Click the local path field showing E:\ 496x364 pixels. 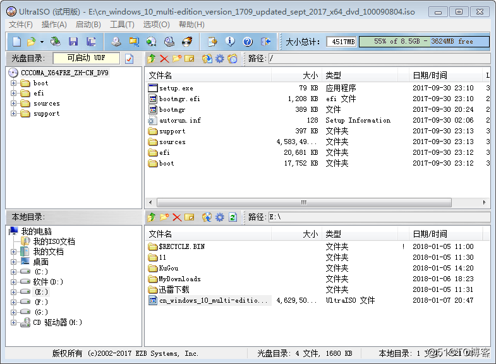pyautogui.click(x=379, y=217)
